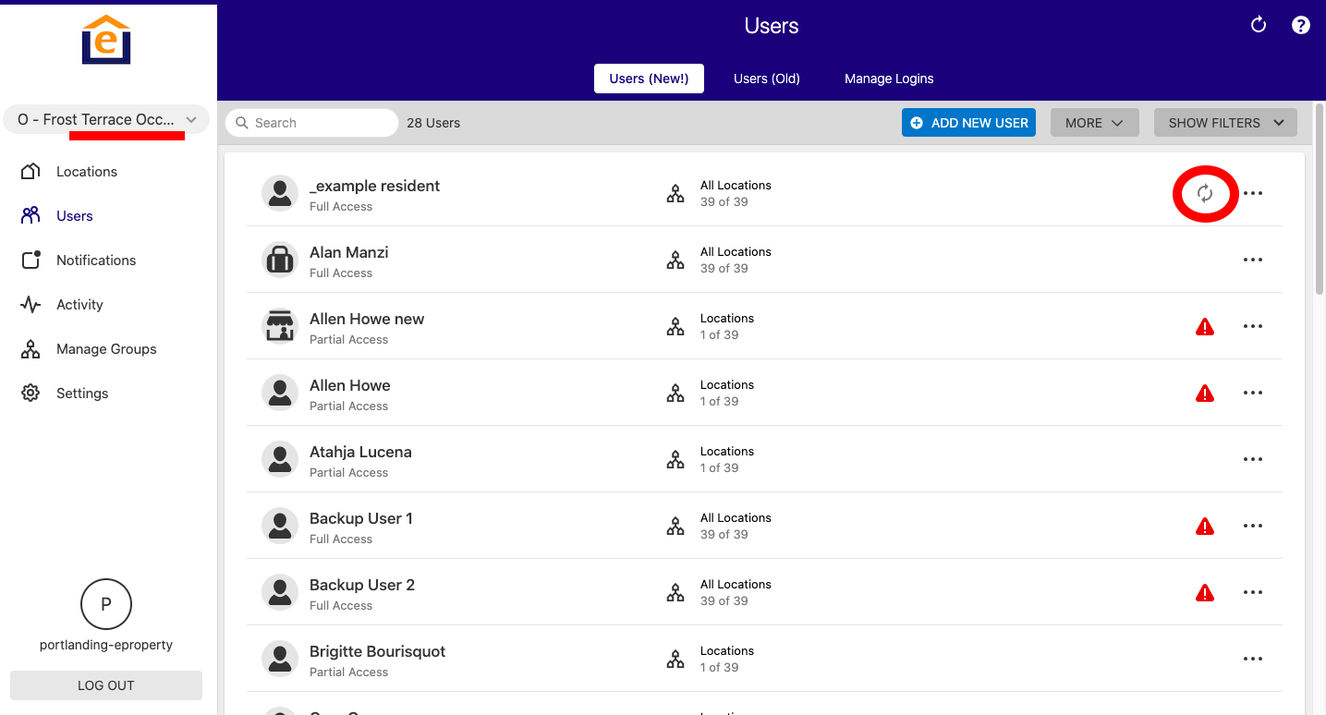Click the warning icon for Backup User 1
This screenshot has width=1326, height=715.
pyautogui.click(x=1205, y=526)
